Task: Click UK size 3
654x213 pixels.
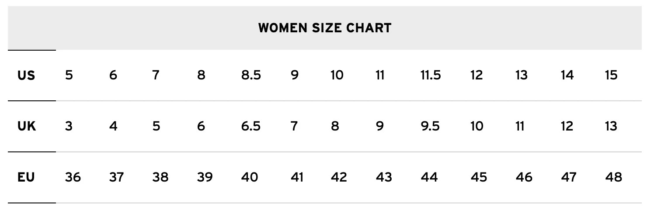Action: [69, 127]
